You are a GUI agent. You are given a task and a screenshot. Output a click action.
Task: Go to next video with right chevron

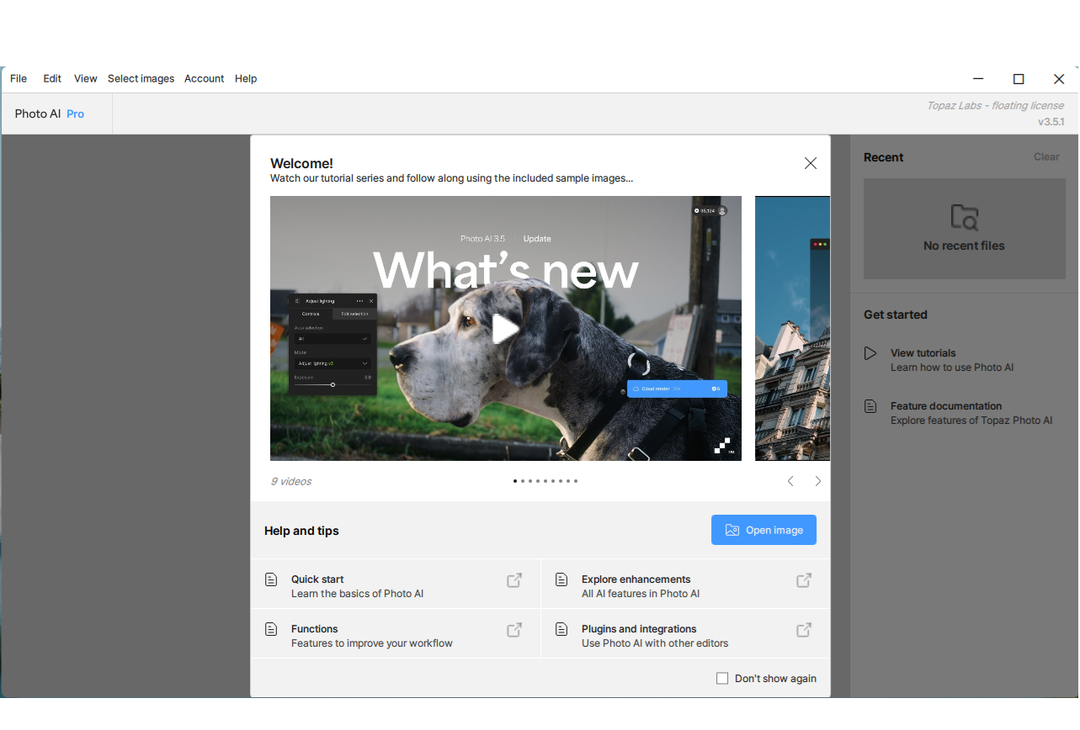tap(817, 481)
